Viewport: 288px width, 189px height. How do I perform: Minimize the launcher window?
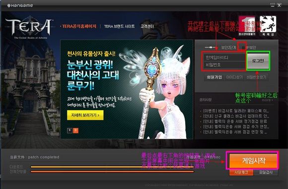pos(273,5)
